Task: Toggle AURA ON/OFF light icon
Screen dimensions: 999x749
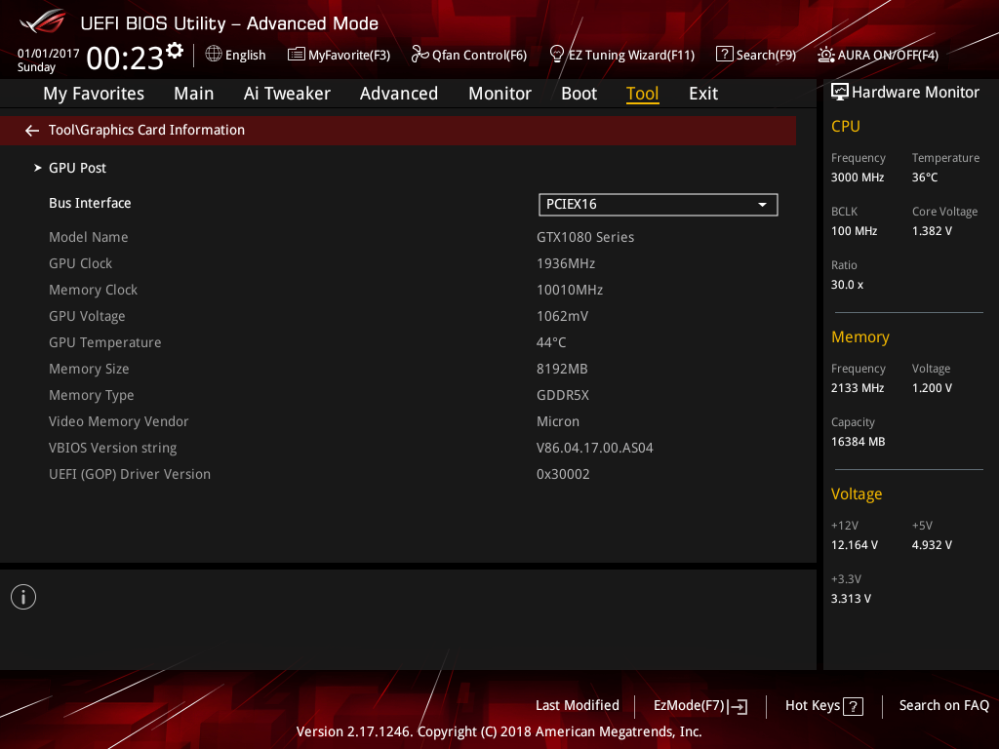Action: click(826, 55)
